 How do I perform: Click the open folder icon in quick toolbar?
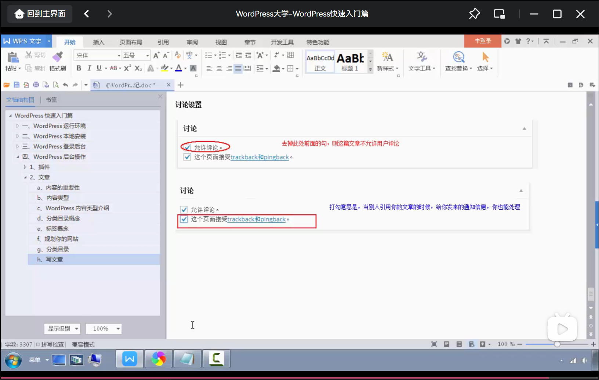pos(7,85)
